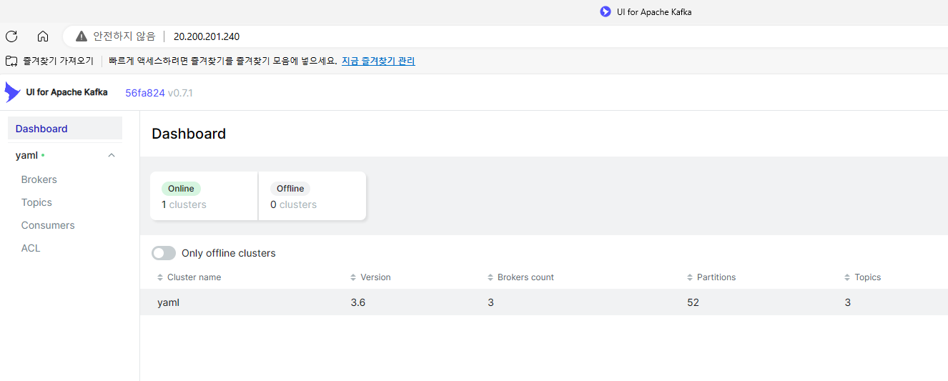This screenshot has height=381, width=948.
Task: Open ACL in the sidebar
Action: point(31,248)
